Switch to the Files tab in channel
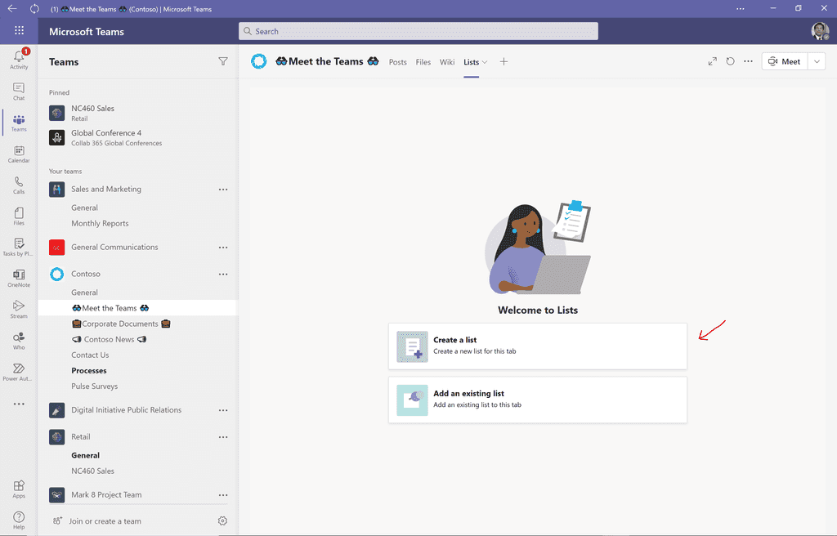The height and width of the screenshot is (536, 837). [x=423, y=62]
